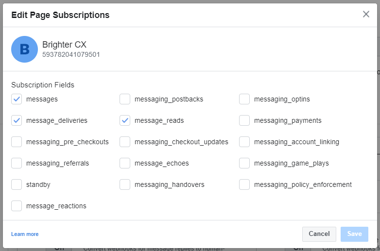
Task: Check the messaging_game_plays box
Action: click(244, 163)
